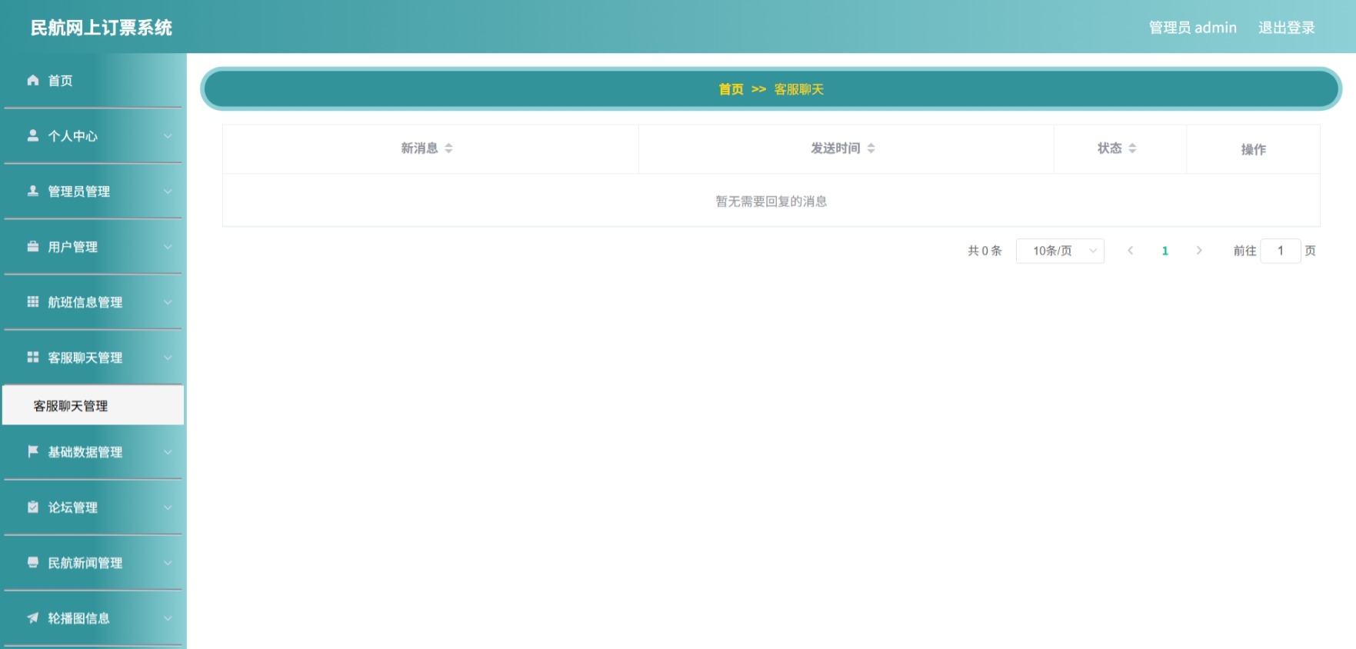Image resolution: width=1356 pixels, height=649 pixels.
Task: Expand the 管理员管理 chevron
Action: pos(168,191)
